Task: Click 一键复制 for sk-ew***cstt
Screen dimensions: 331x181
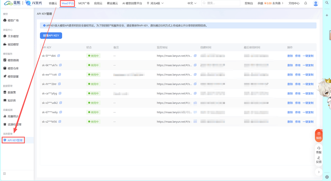Action: coord(308,75)
